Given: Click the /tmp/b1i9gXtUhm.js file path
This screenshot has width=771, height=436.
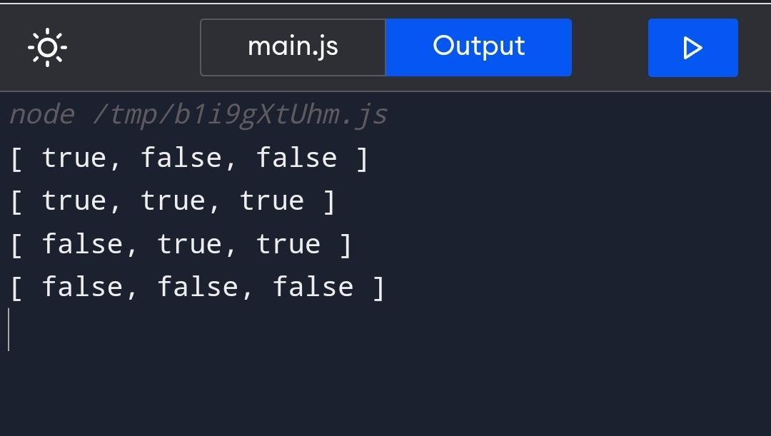Looking at the screenshot, I should 240,115.
